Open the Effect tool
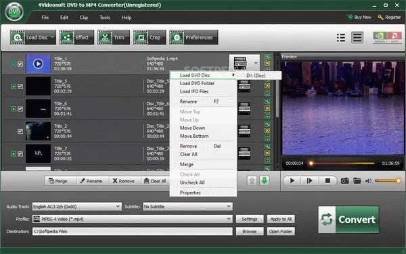The image size is (406, 254). (x=77, y=37)
